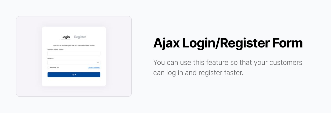Image resolution: width=331 pixels, height=113 pixels.
Task: Click the Username or email address label
Action: click(x=56, y=50)
